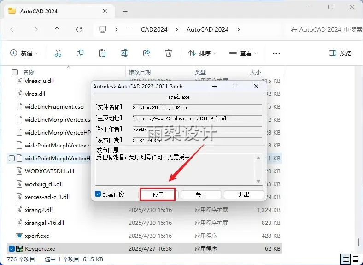Click the 发布日期 2022.04.29 field
The height and width of the screenshot is (265, 363).
click(x=197, y=141)
